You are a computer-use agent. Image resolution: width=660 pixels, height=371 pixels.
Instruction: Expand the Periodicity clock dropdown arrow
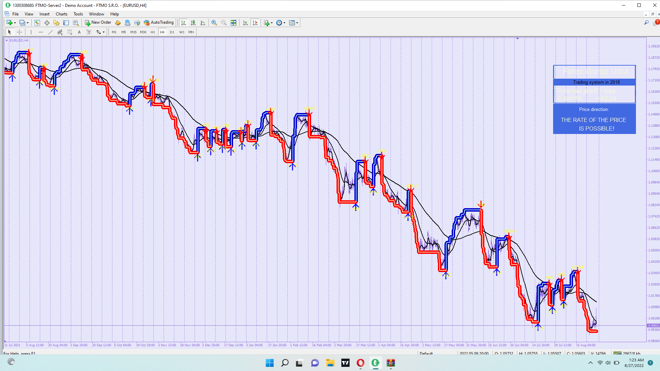(284, 23)
